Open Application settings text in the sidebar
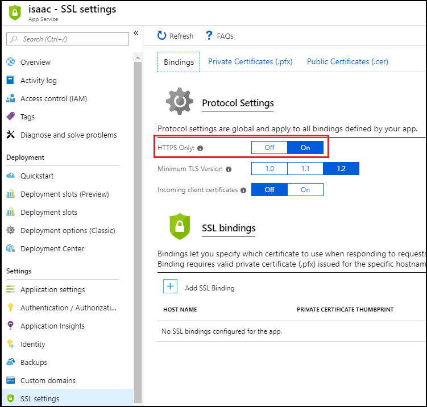This screenshot has height=407, width=427. click(52, 289)
